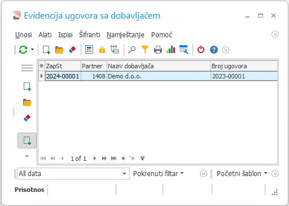Screen dimensions: 289x206
Task: Delete record with toolbar eraser icon
Action: (x=72, y=50)
